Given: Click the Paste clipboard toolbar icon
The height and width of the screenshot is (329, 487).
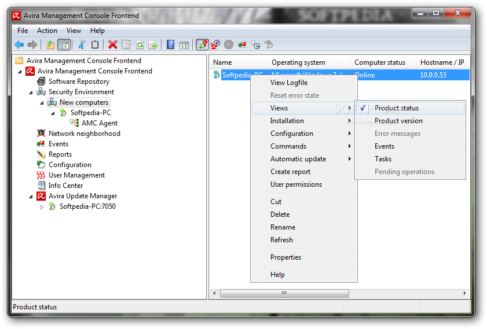Looking at the screenshot, I should click(x=95, y=45).
